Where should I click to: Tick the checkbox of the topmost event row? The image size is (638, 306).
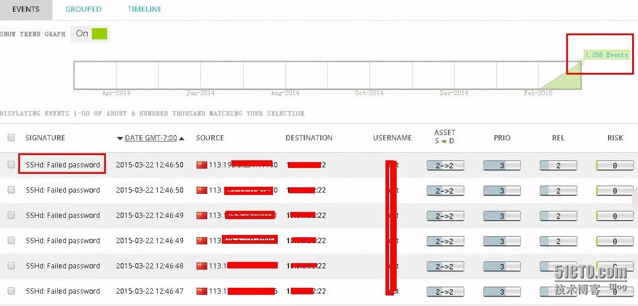tap(11, 164)
